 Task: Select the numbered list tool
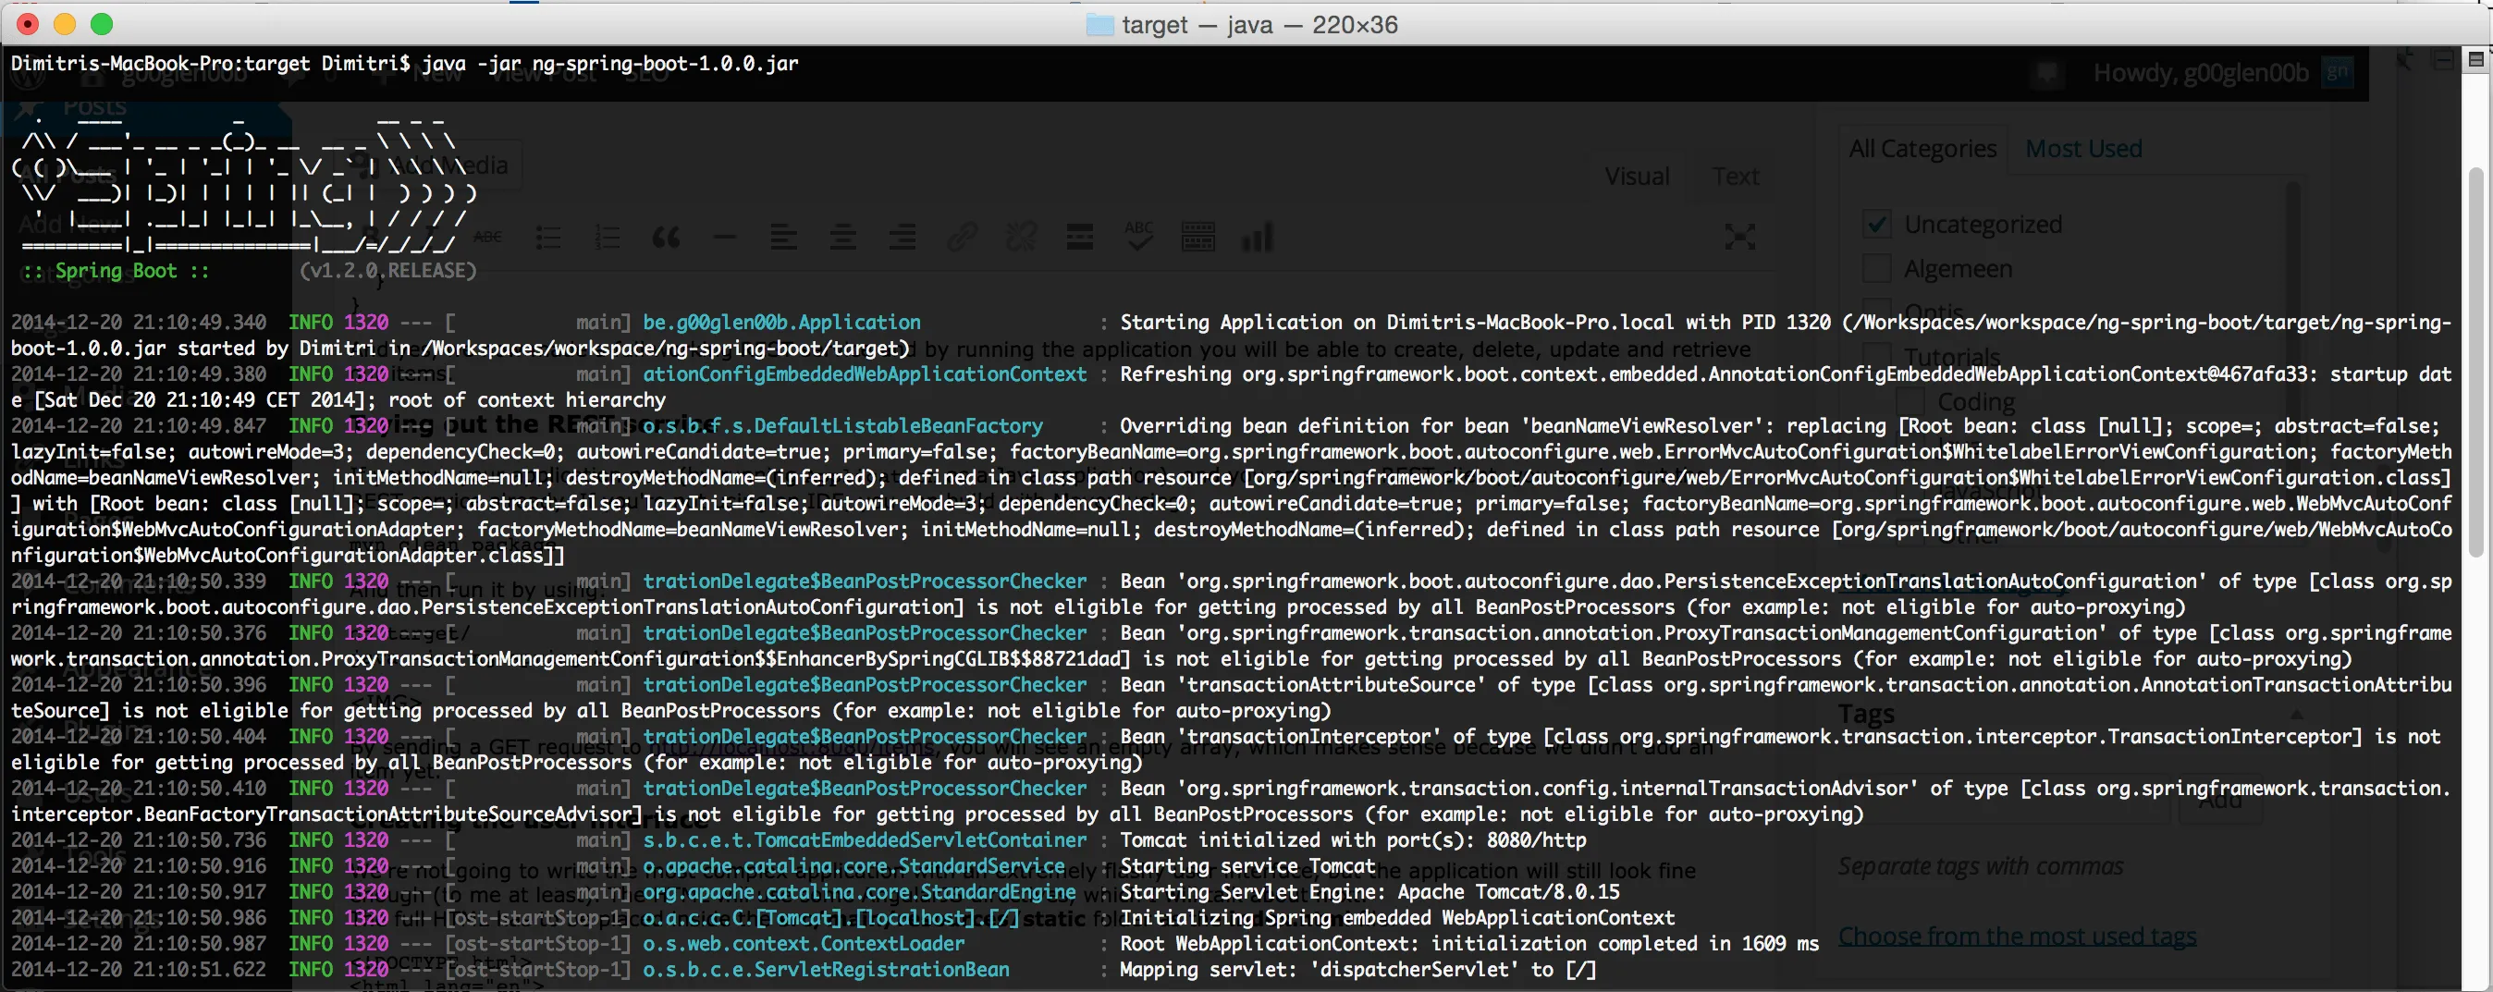point(607,237)
